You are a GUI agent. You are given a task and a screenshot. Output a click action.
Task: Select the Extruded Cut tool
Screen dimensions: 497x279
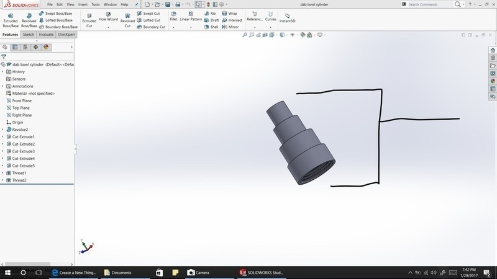coord(89,20)
